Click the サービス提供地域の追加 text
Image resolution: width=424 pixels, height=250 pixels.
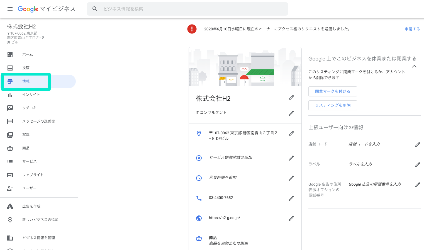pyautogui.click(x=231, y=157)
